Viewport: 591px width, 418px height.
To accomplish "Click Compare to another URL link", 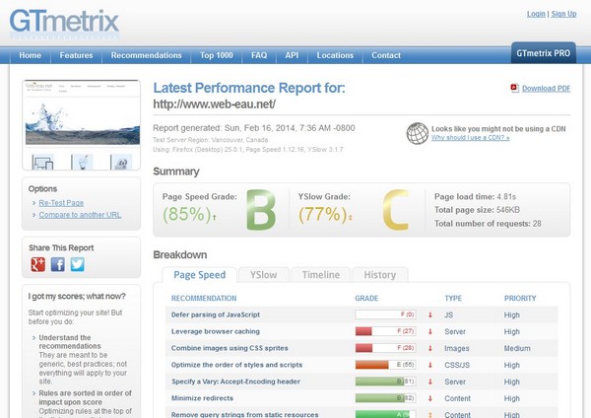I will tap(80, 215).
